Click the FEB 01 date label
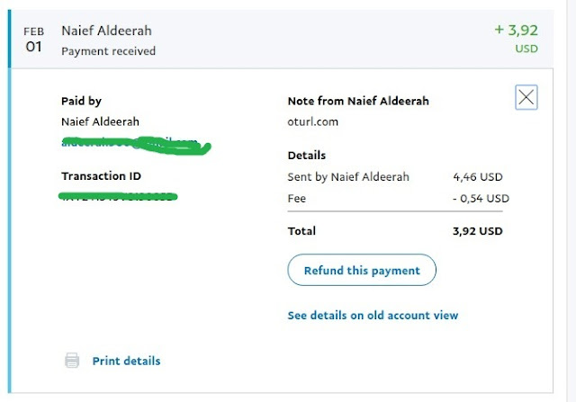Screen dimensions: 576x402 coord(33,39)
